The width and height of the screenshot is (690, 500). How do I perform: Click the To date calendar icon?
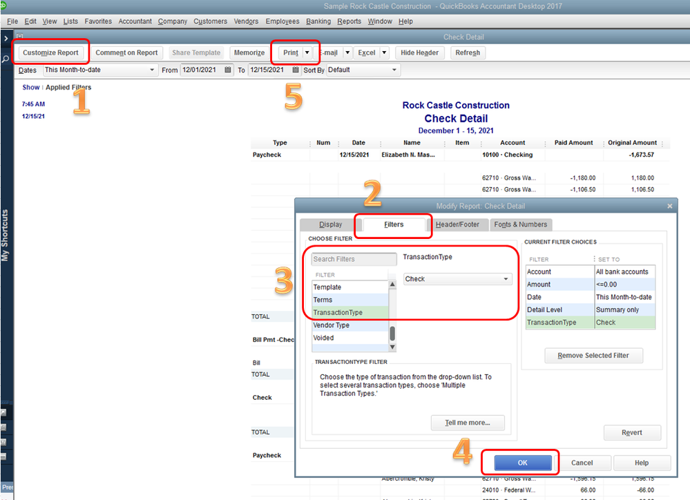[x=296, y=70]
